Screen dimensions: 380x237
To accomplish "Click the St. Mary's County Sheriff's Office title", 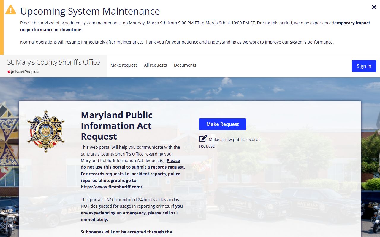I will 53,62.
